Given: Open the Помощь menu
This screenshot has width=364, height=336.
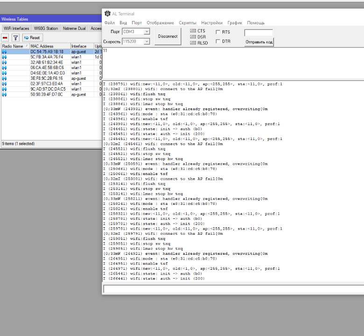Looking at the screenshot, I should (256, 23).
